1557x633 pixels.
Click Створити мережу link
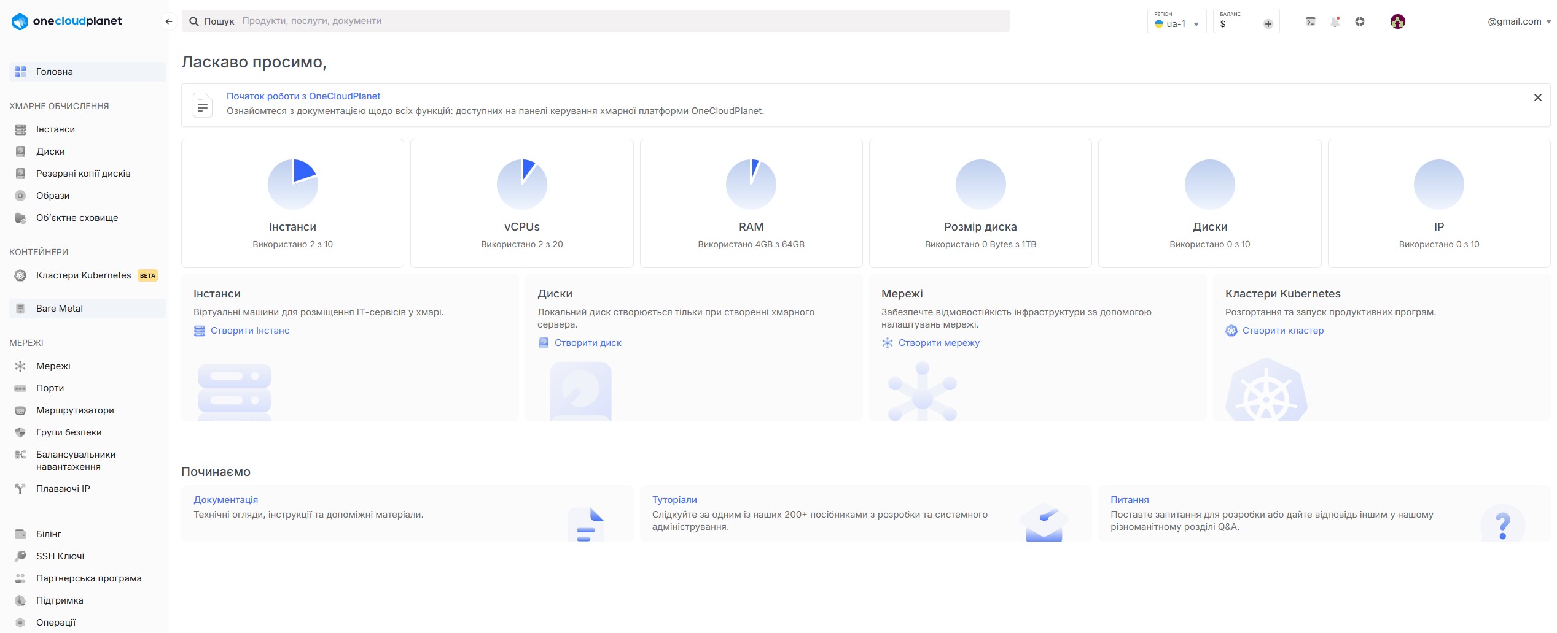coord(938,343)
